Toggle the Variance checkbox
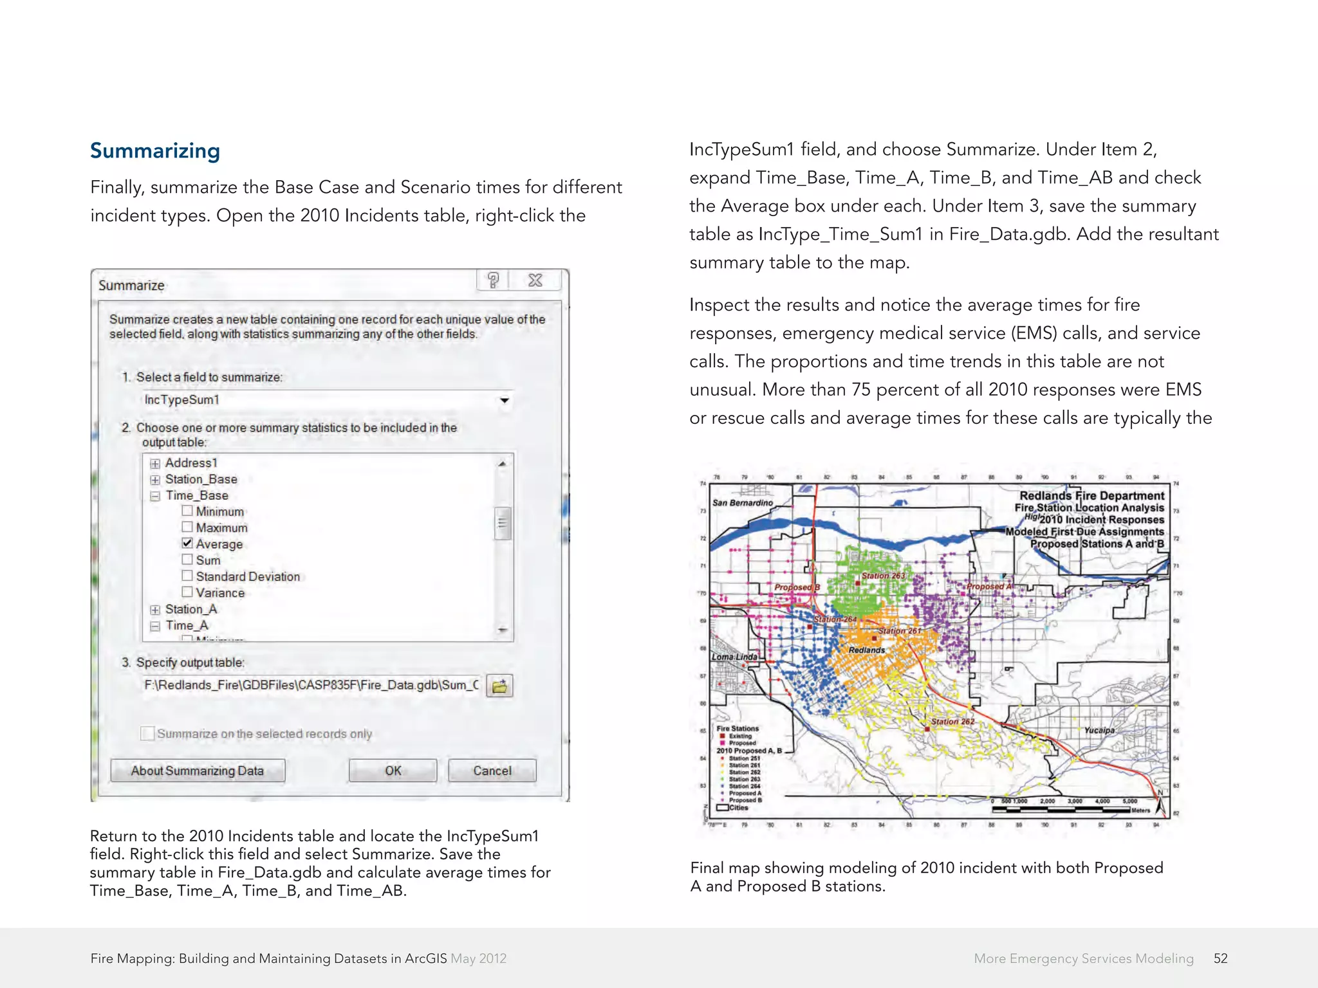Viewport: 1318px width, 988px height. pos(187,592)
